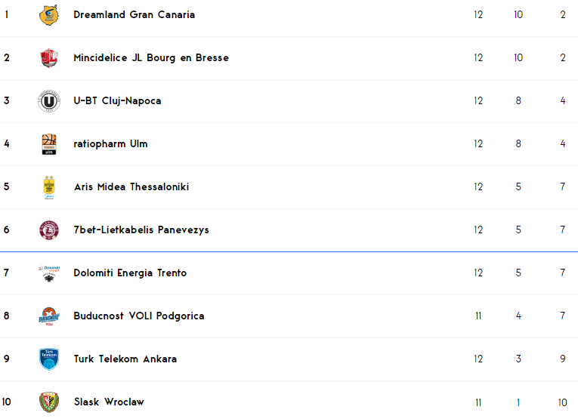Click the Turk Telekom Ankara blue shield logo
The width and height of the screenshot is (578, 419).
(49, 359)
